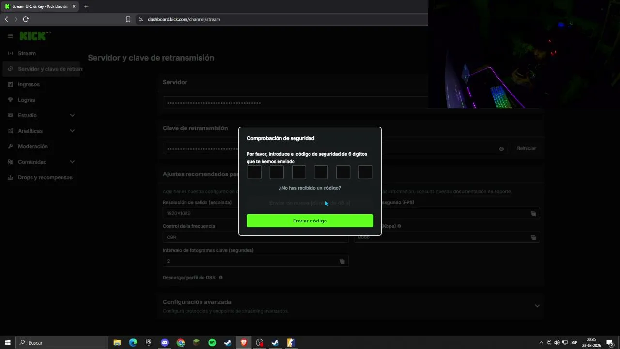Go back in browser history
Viewport: 620px width, 349px height.
pyautogui.click(x=6, y=19)
